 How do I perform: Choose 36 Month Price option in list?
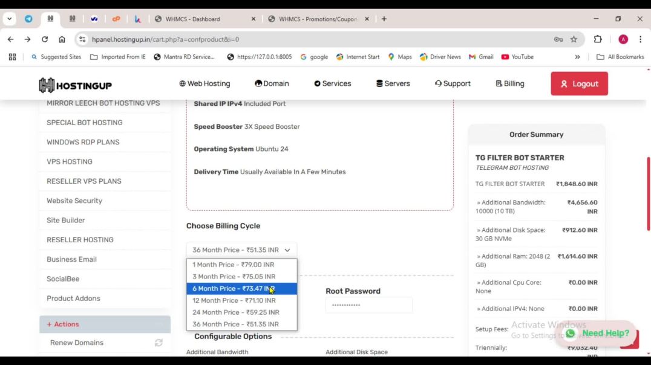click(x=241, y=325)
